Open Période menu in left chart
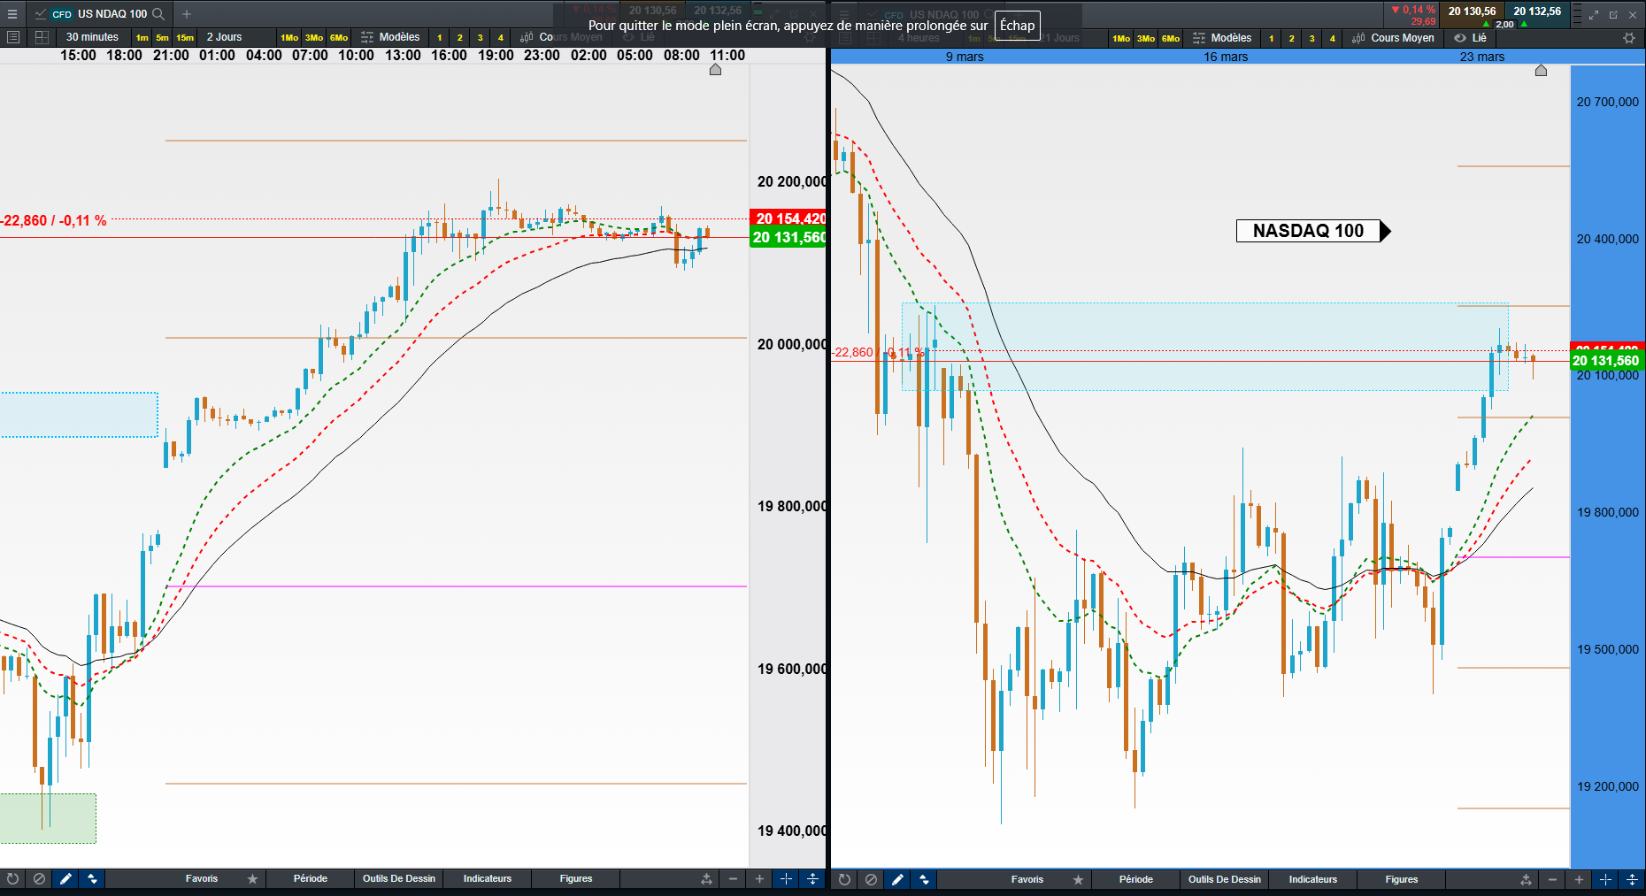This screenshot has width=1646, height=896. 311,878
